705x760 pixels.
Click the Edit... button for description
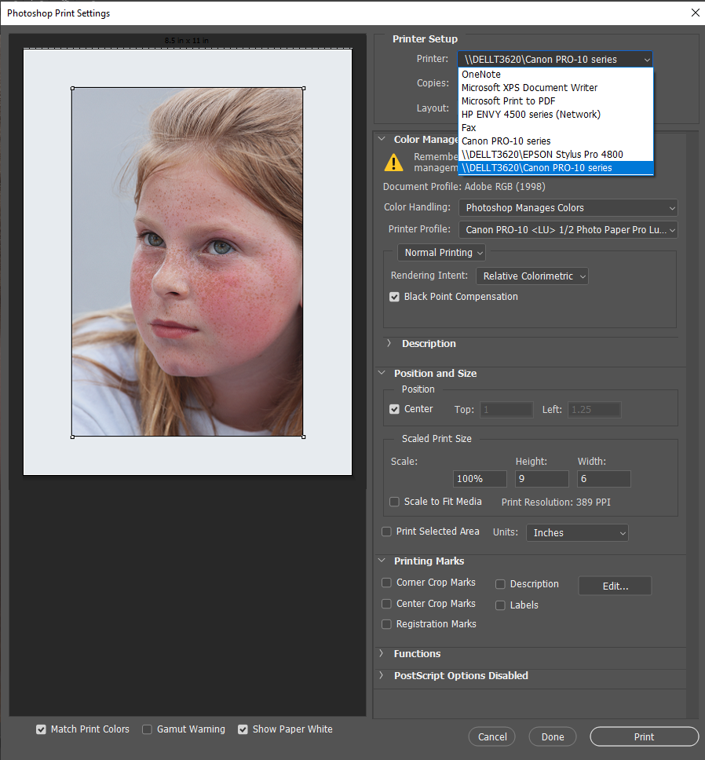click(x=615, y=586)
